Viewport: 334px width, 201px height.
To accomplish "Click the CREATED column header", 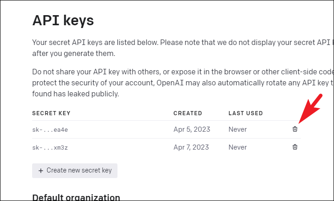I will [x=187, y=113].
